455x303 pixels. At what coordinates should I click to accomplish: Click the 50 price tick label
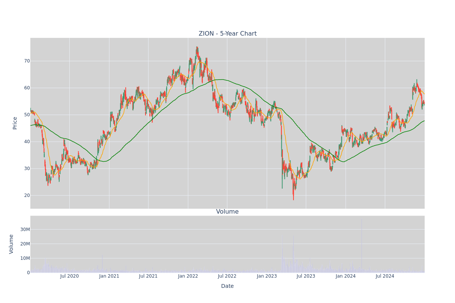(x=27, y=115)
